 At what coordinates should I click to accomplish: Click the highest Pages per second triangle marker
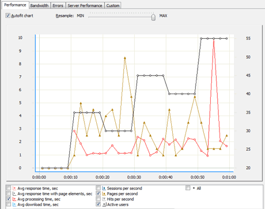coord(125,58)
